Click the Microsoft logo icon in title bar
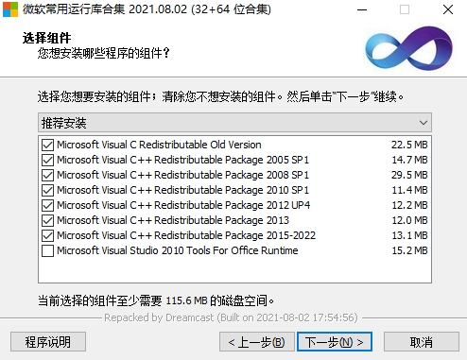Image resolution: width=467 pixels, height=360 pixels. point(10,9)
